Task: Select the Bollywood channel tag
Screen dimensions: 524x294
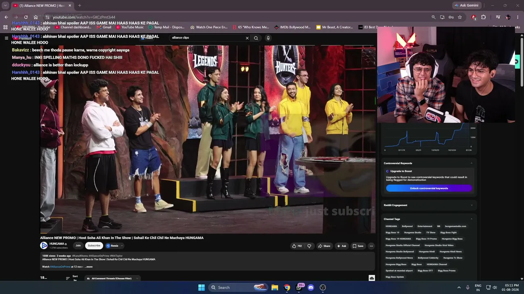Action: (407, 226)
